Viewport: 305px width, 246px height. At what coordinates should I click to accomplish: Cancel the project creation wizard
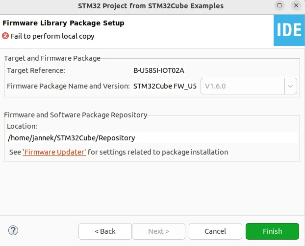(x=215, y=231)
